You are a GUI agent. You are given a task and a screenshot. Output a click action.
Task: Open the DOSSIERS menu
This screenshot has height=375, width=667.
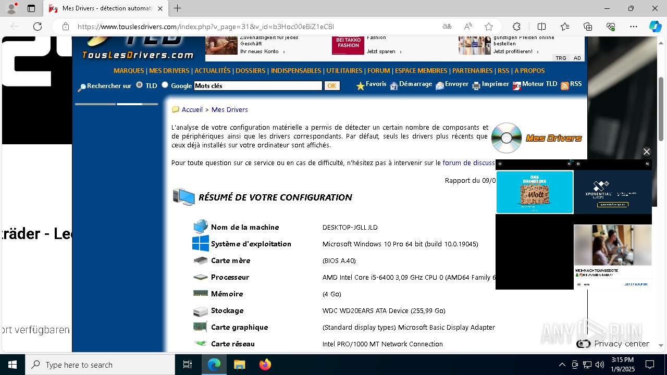pyautogui.click(x=251, y=71)
